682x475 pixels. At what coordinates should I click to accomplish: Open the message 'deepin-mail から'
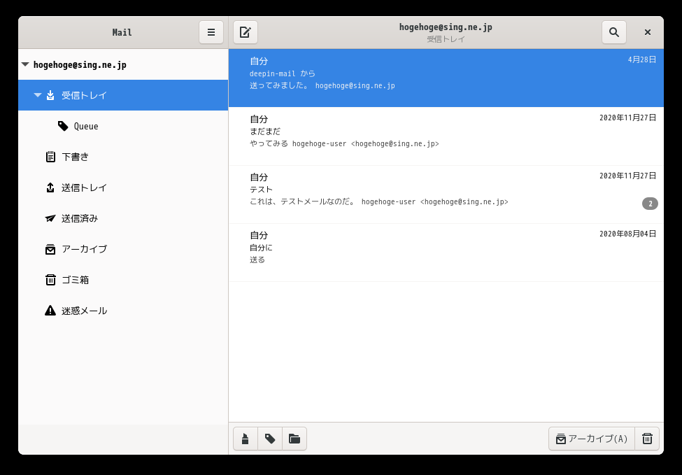coord(446,78)
